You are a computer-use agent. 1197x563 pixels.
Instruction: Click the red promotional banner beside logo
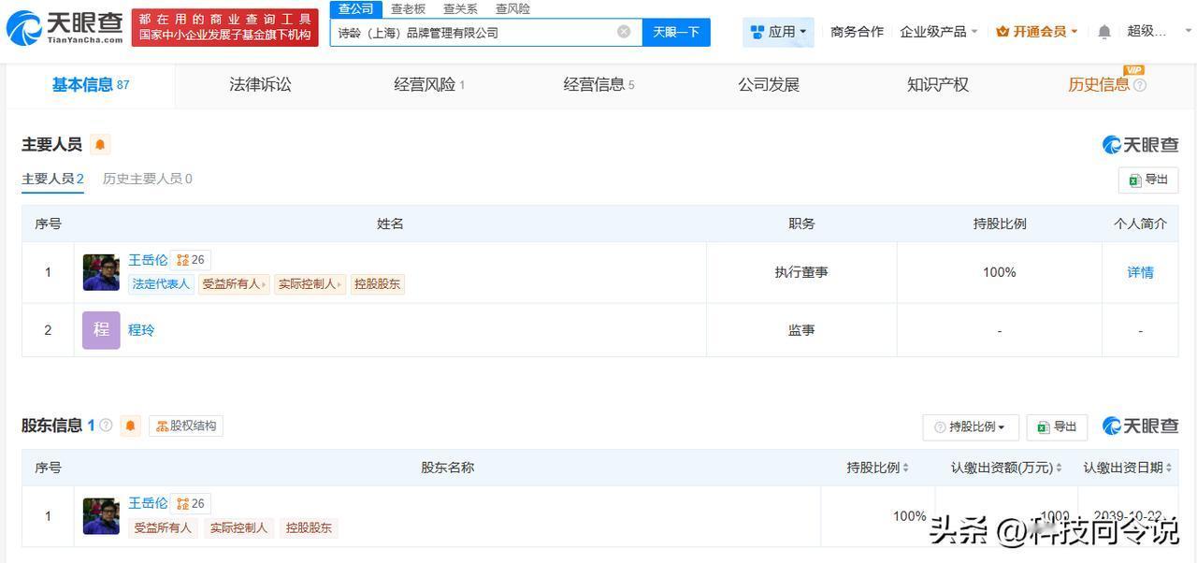tap(224, 26)
